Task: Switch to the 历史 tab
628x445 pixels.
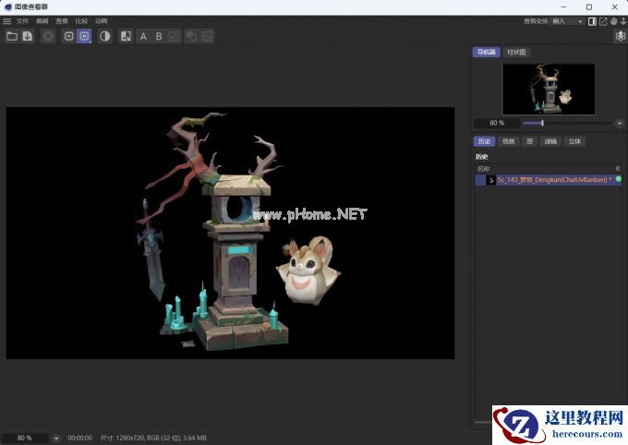Action: click(484, 141)
